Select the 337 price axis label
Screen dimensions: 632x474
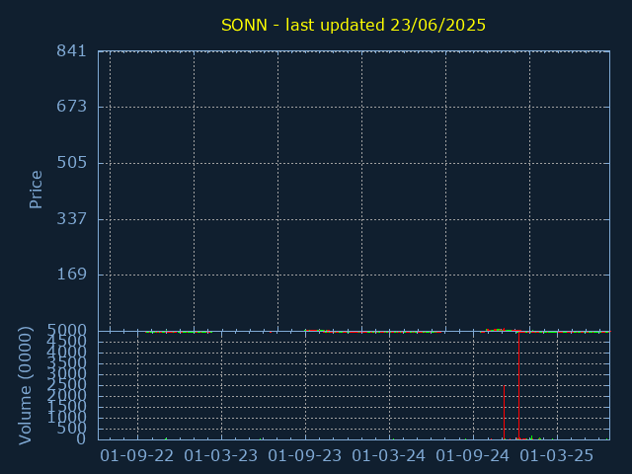[x=72, y=219]
